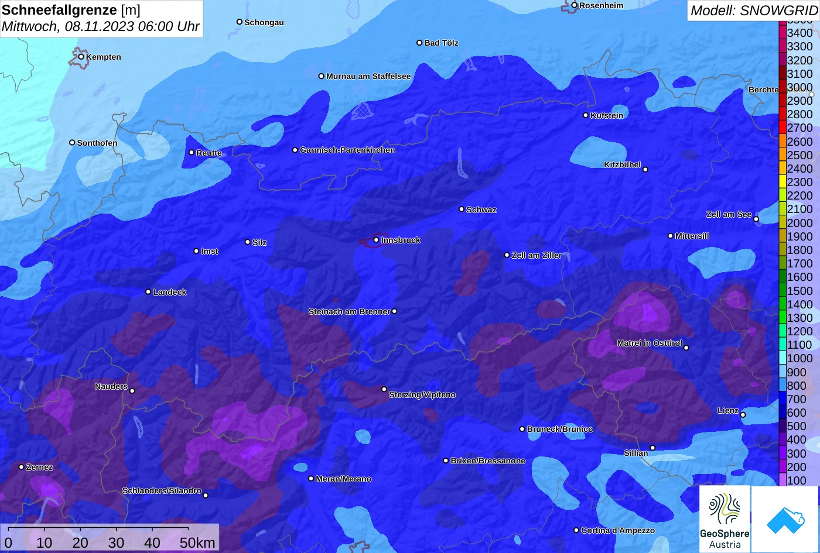This screenshot has height=553, width=820.
Task: Click the red 2700 legend color swatch
Action: tap(782, 128)
